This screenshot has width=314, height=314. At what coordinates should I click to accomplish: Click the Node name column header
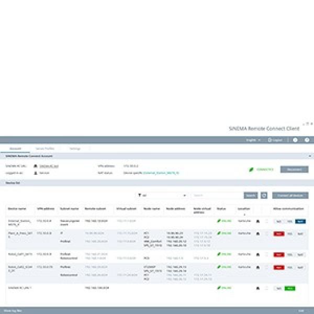152,209
